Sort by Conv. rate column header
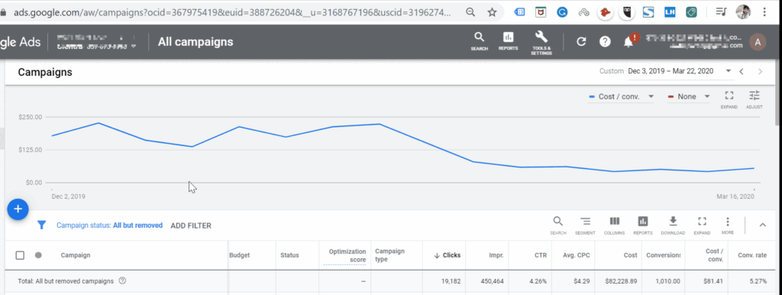This screenshot has width=782, height=295. tap(752, 255)
